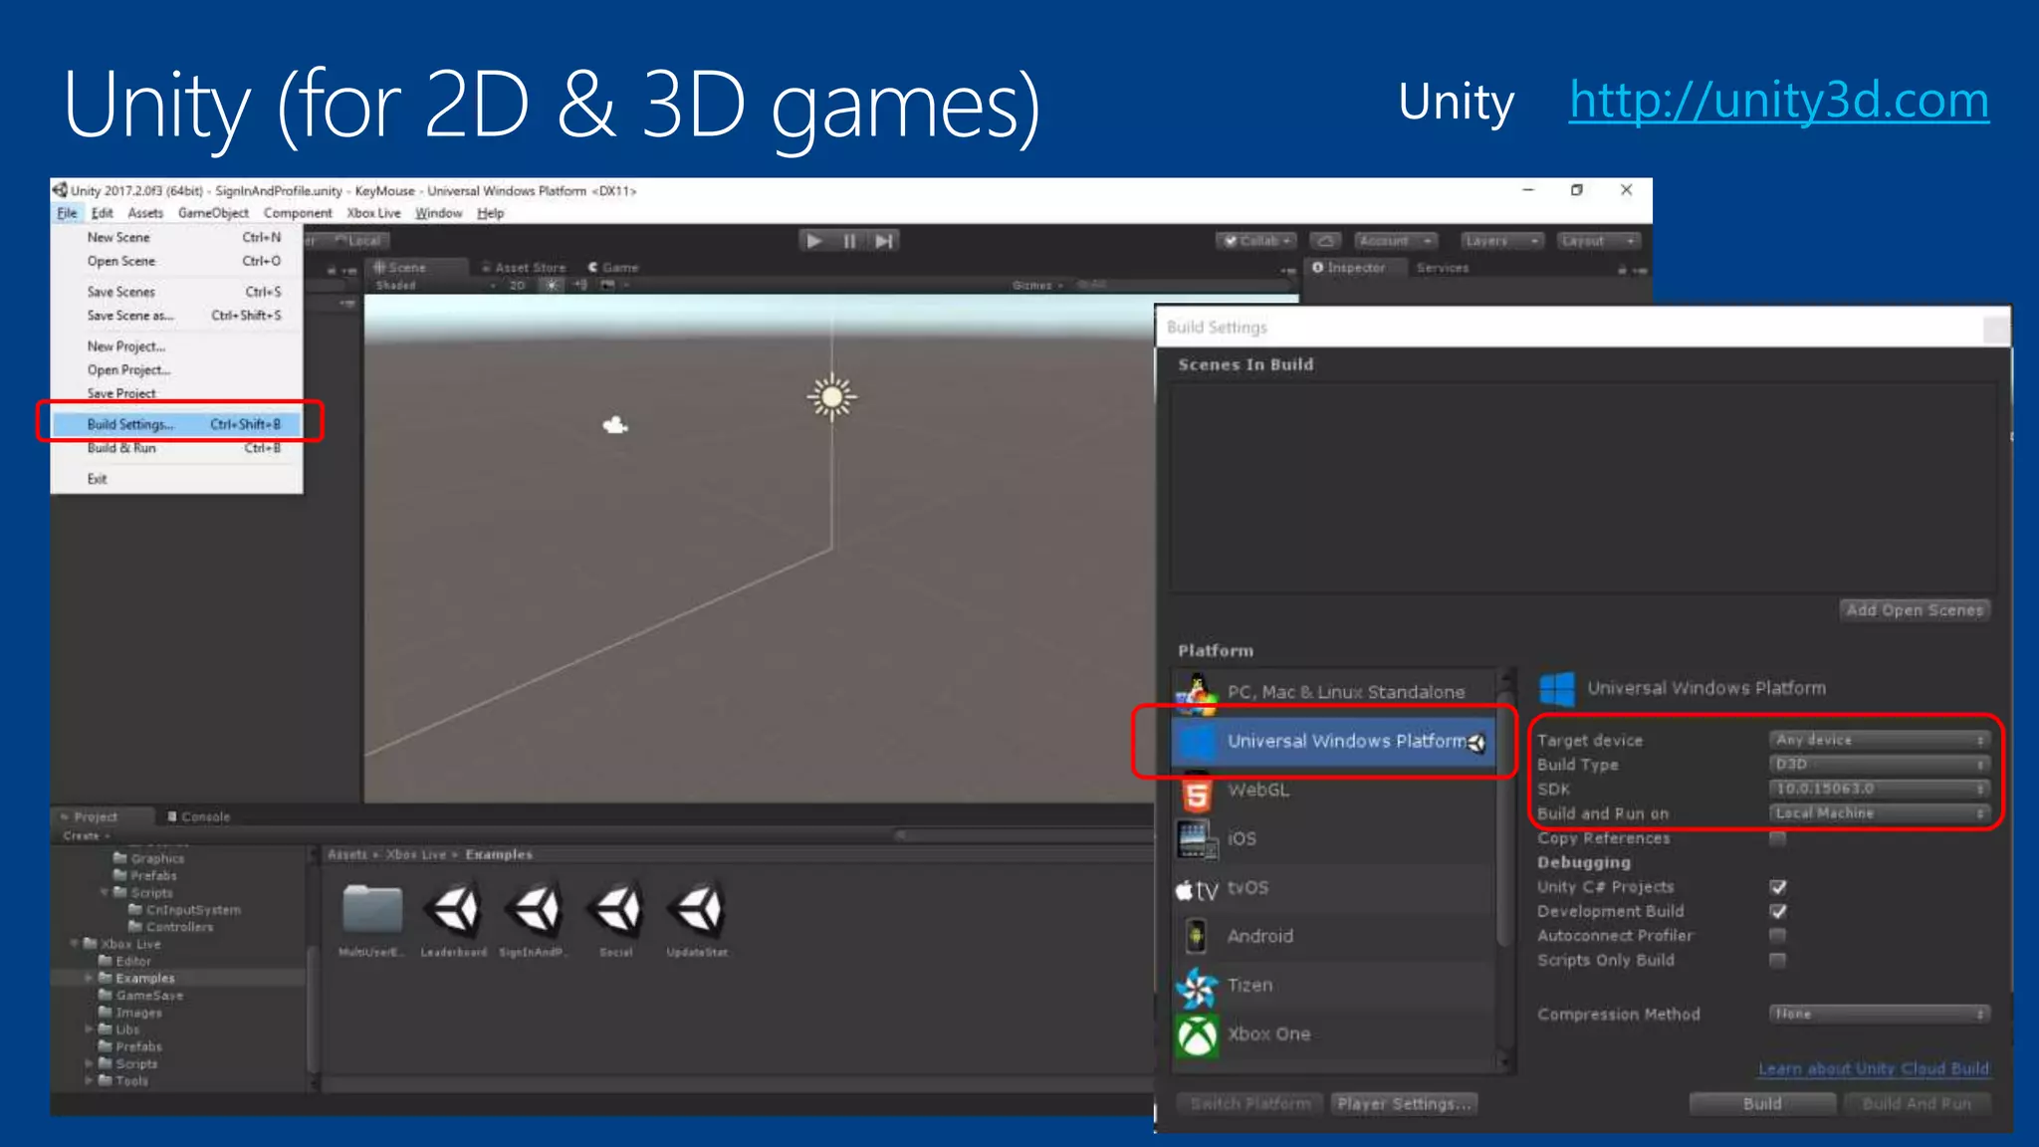
Task: Switch to the Services tab
Action: point(1443,268)
